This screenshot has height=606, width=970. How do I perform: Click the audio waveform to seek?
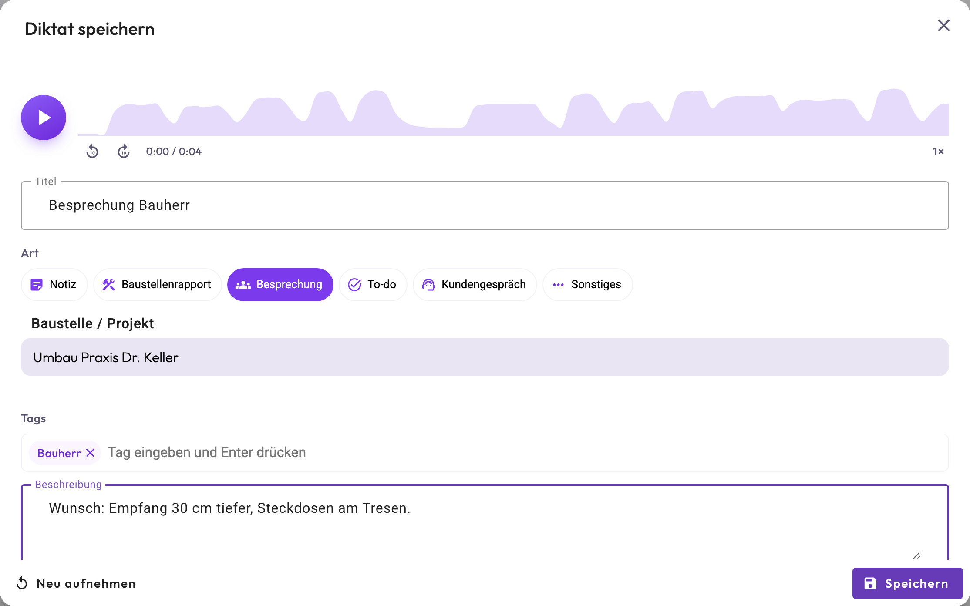coord(514,112)
